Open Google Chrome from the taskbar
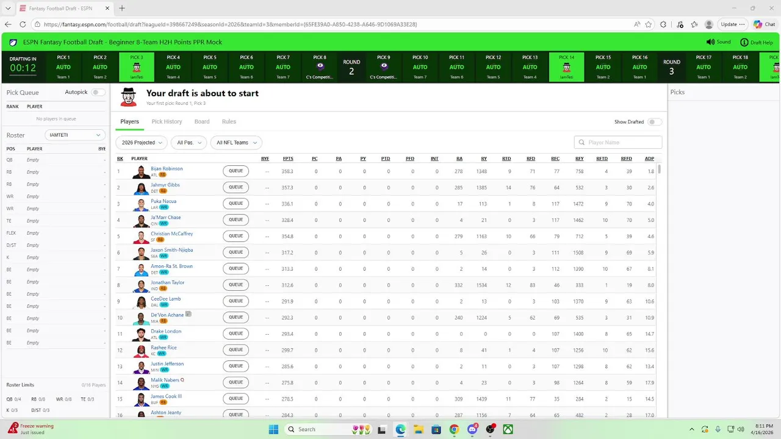The width and height of the screenshot is (781, 439). 454,429
